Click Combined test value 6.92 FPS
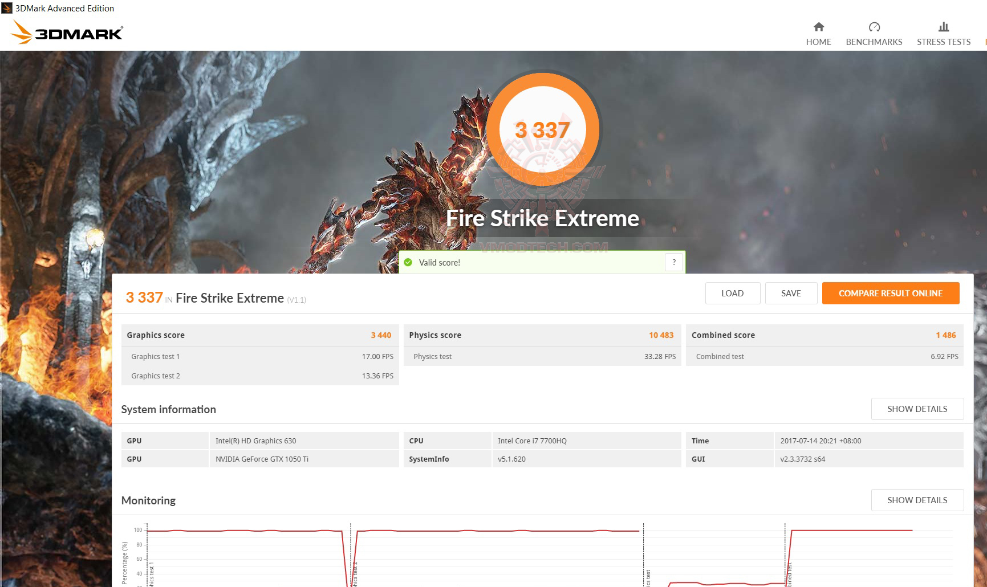Screen dimensions: 987x587 tap(944, 356)
